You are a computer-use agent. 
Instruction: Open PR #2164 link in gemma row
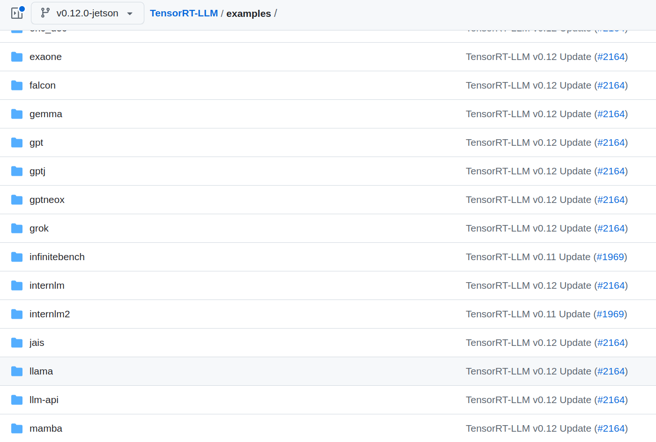(611, 114)
